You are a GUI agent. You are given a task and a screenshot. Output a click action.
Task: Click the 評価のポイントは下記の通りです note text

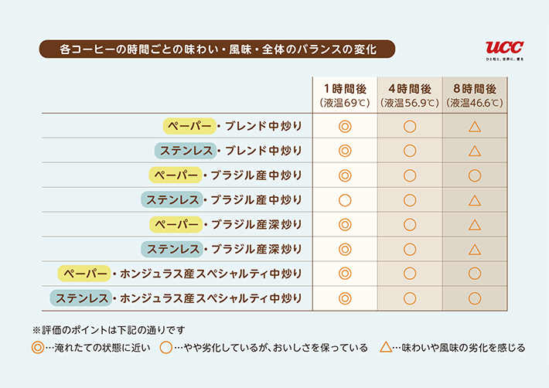(x=108, y=330)
